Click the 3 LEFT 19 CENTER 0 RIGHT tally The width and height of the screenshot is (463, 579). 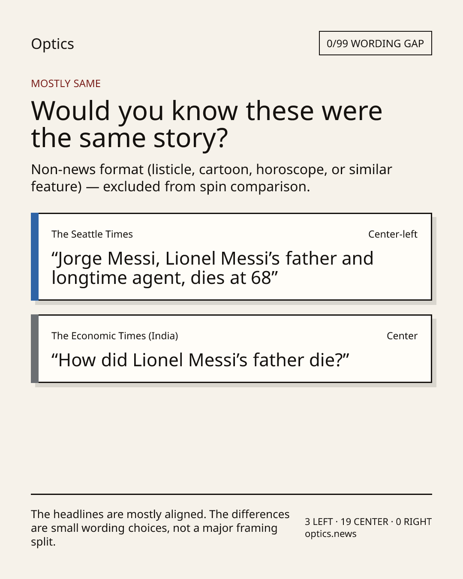368,522
